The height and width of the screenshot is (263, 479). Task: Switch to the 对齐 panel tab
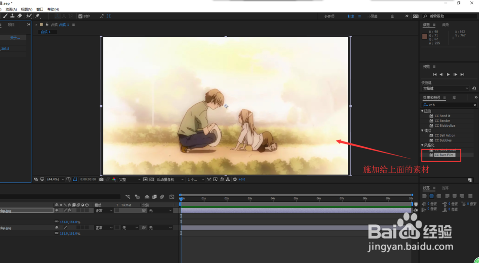tap(445, 188)
